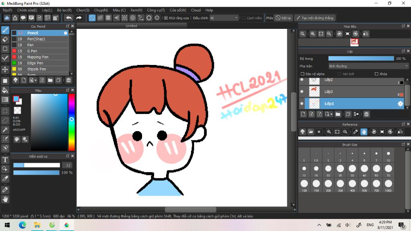This screenshot has width=411, height=231.
Task: Hide the Lớp3 layer visibility
Action: point(302,91)
